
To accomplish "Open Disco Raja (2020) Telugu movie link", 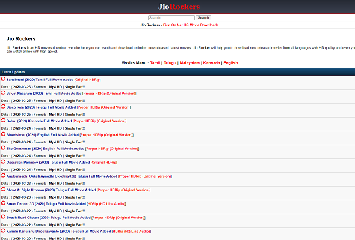I will point(69,107).
